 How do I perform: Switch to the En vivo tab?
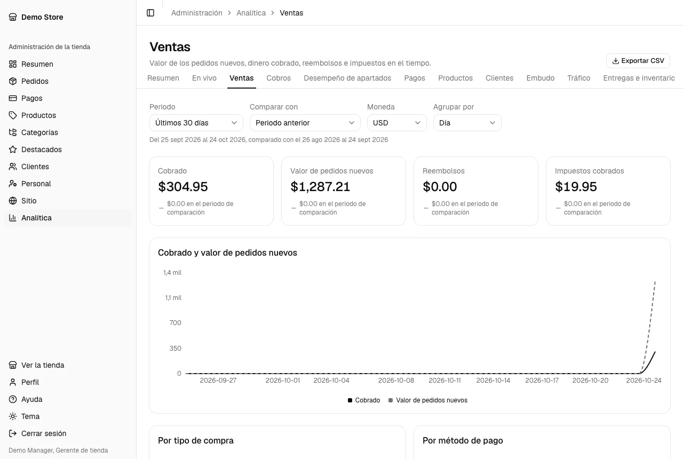pos(204,78)
